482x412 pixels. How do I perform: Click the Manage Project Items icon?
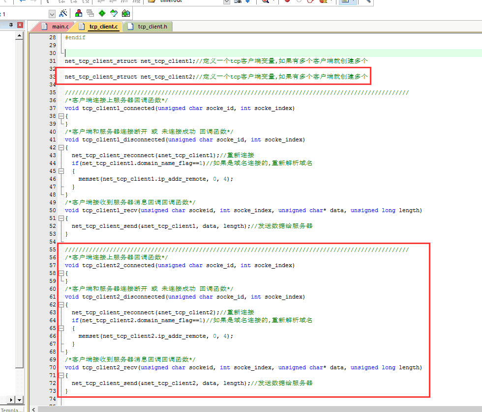click(x=79, y=13)
